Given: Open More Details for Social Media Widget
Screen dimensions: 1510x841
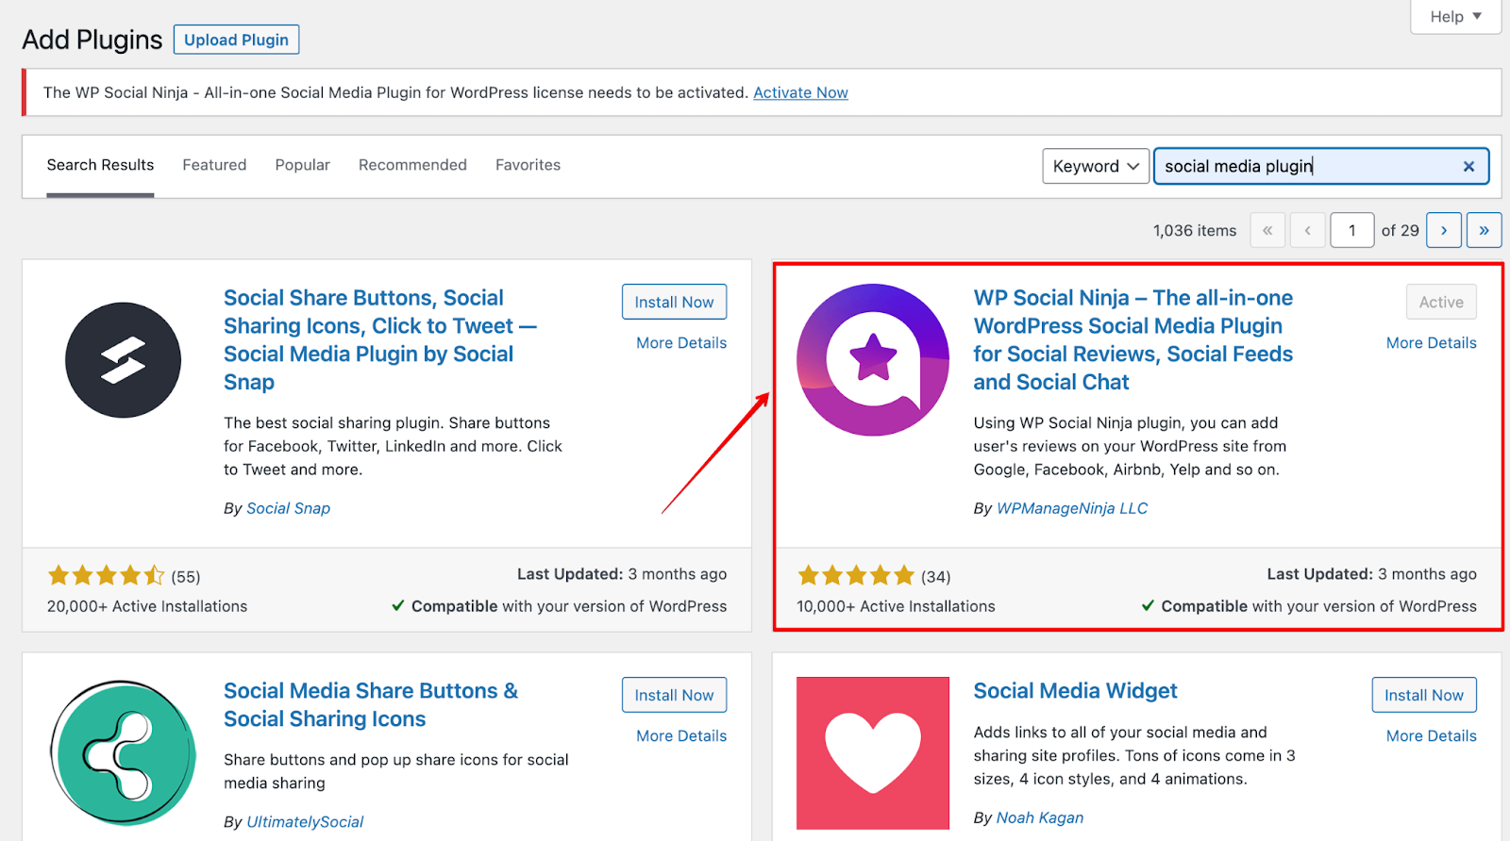Looking at the screenshot, I should [x=1431, y=736].
